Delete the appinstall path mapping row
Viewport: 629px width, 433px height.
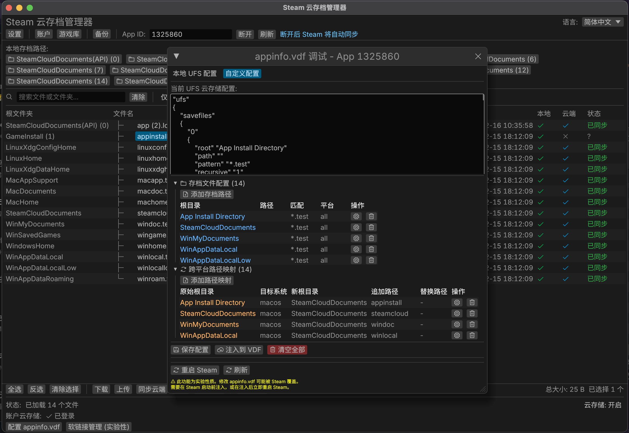click(472, 303)
